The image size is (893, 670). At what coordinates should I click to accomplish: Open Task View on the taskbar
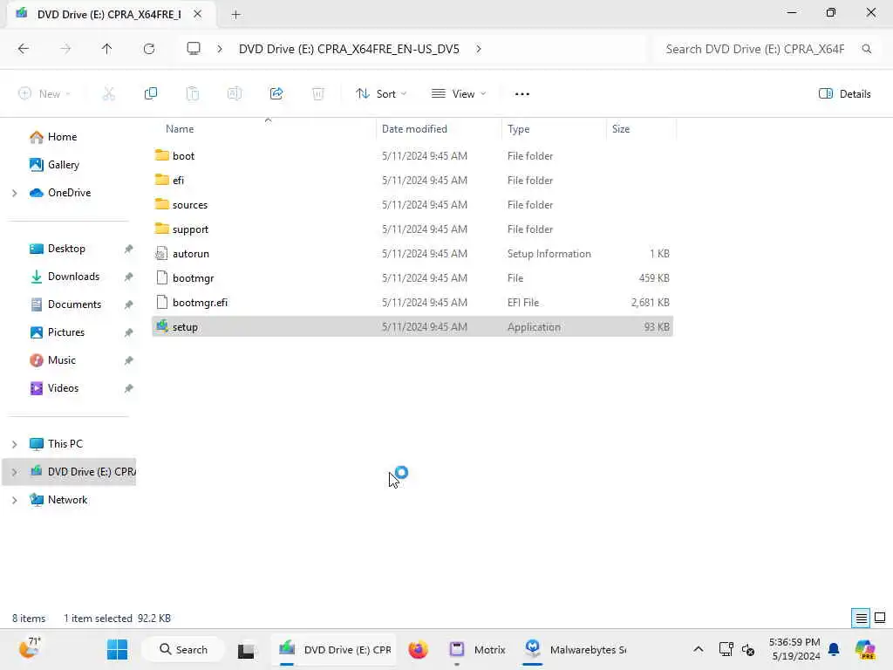[x=246, y=650]
